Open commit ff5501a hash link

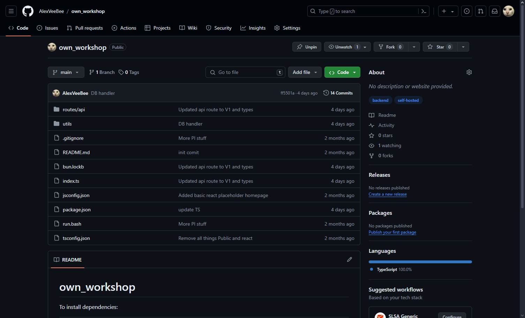(287, 93)
